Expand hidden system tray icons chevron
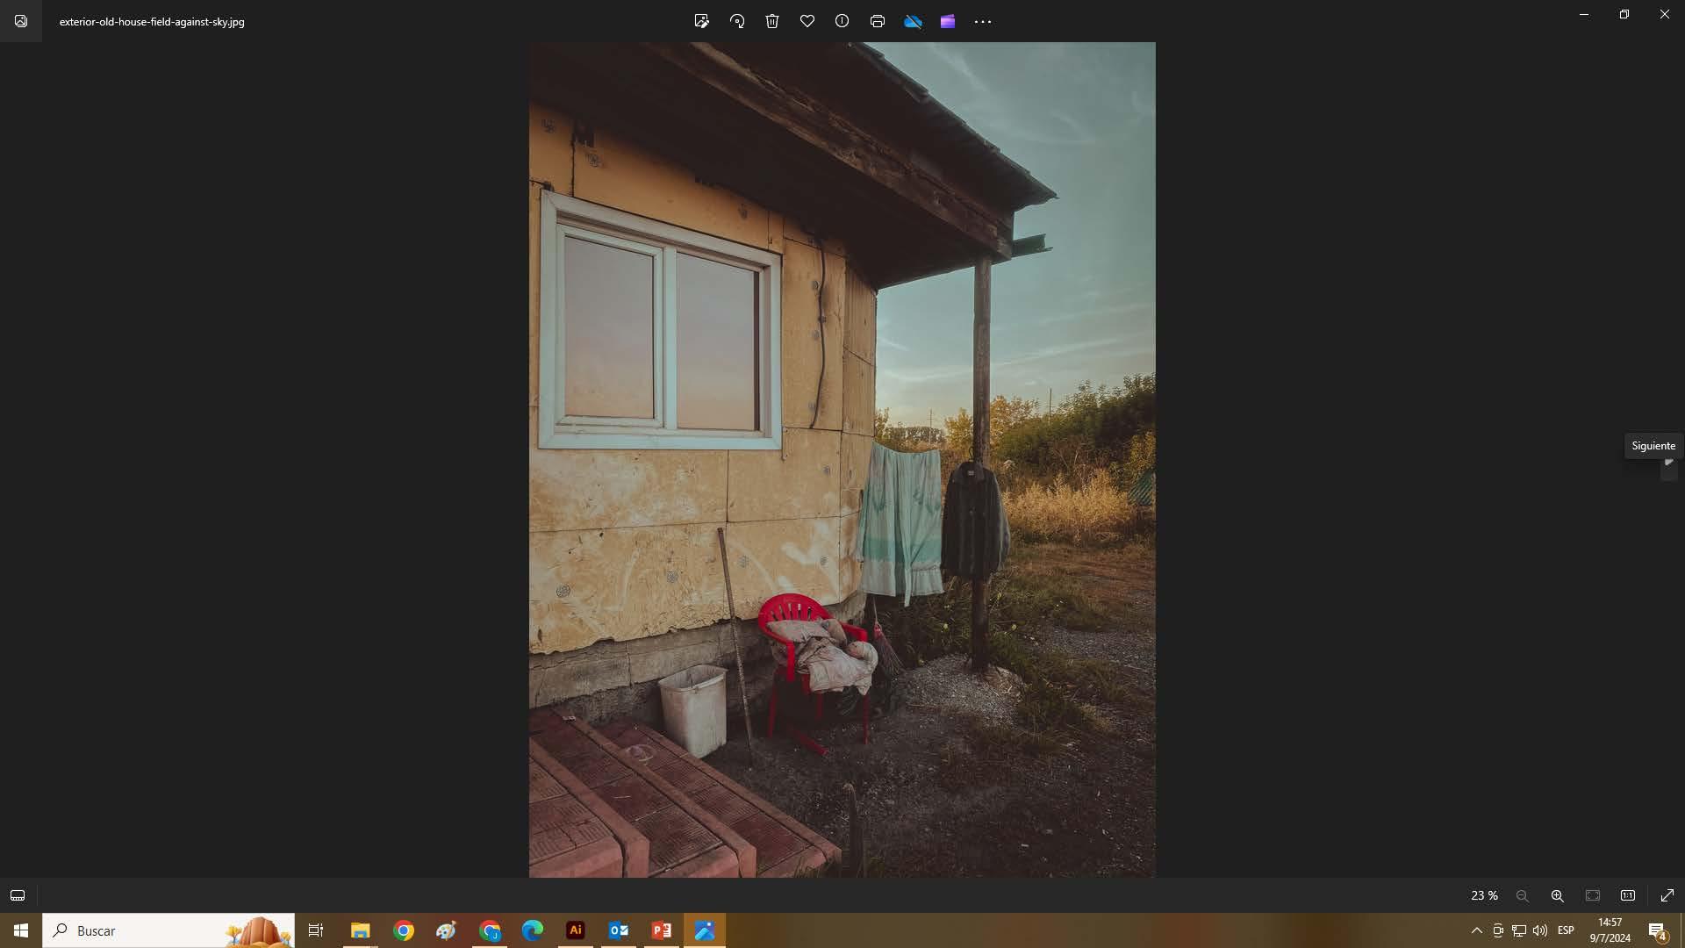1685x948 pixels. click(x=1476, y=930)
